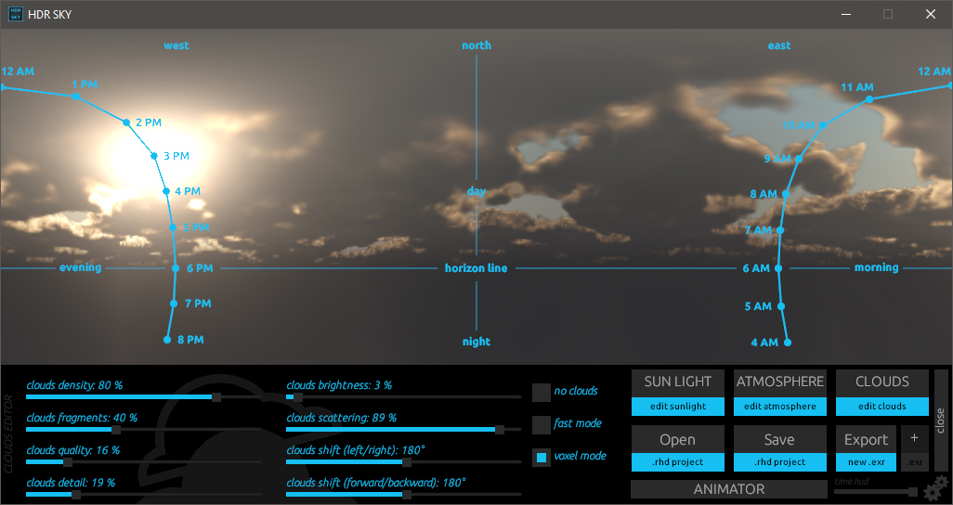Select the 8 PM sun position marker
Screen dimensions: 953x505
tap(167, 340)
